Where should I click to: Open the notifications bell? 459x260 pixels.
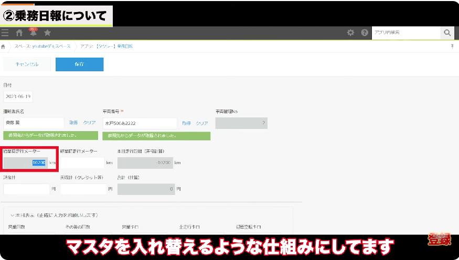point(34,32)
